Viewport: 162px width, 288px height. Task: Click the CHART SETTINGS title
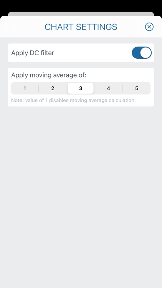pyautogui.click(x=81, y=27)
